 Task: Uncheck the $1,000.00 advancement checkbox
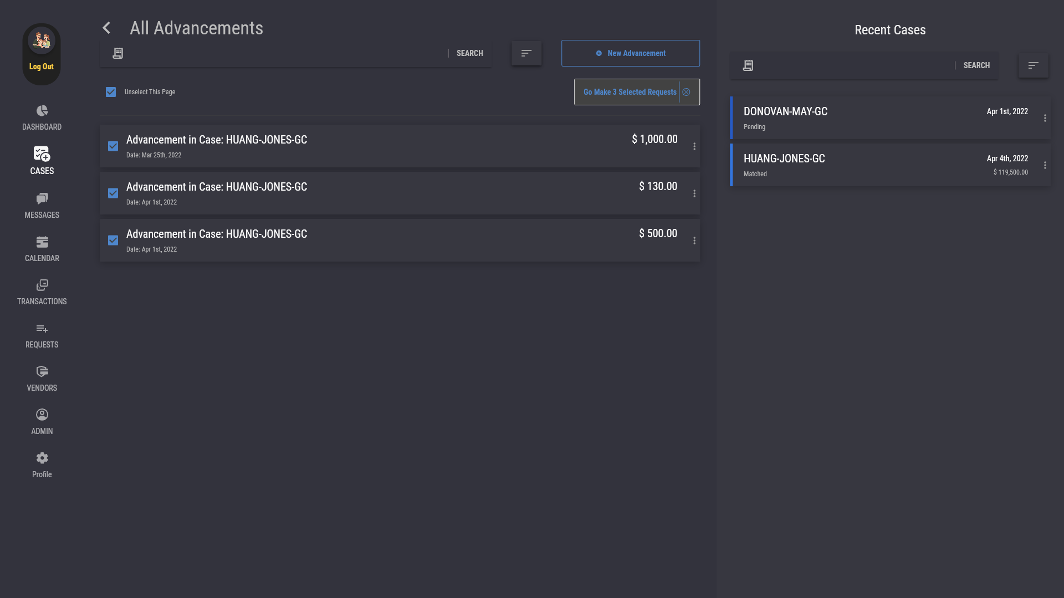tap(113, 146)
